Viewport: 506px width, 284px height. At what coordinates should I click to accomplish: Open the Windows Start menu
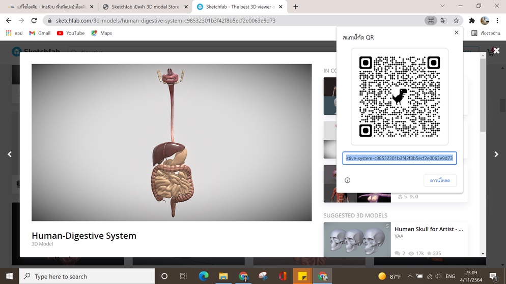coord(9,276)
